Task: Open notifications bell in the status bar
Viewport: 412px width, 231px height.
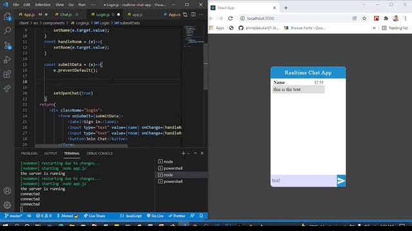Action: pyautogui.click(x=201, y=216)
